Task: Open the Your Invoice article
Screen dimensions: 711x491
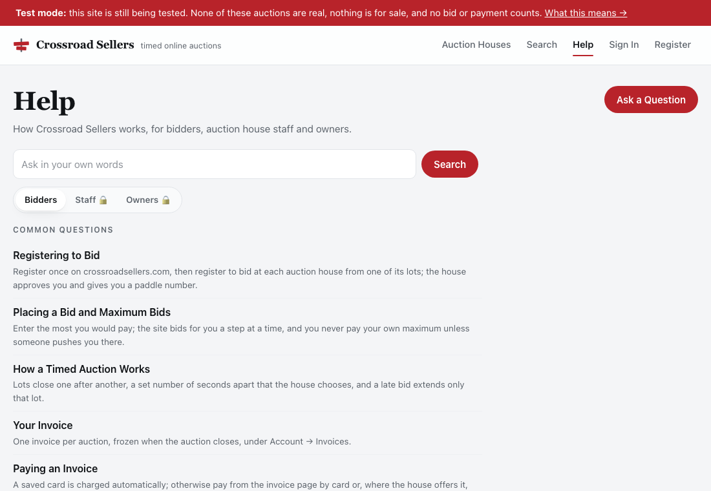Action: [x=43, y=425]
